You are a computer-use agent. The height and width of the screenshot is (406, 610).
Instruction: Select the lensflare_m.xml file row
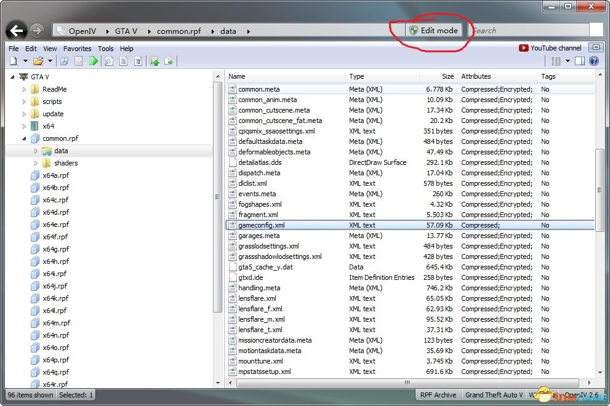(410, 319)
